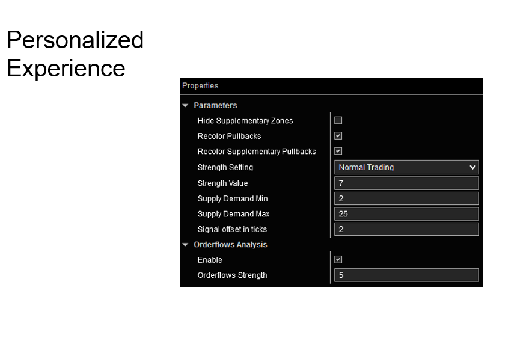Click the Properties panel title

click(x=200, y=86)
